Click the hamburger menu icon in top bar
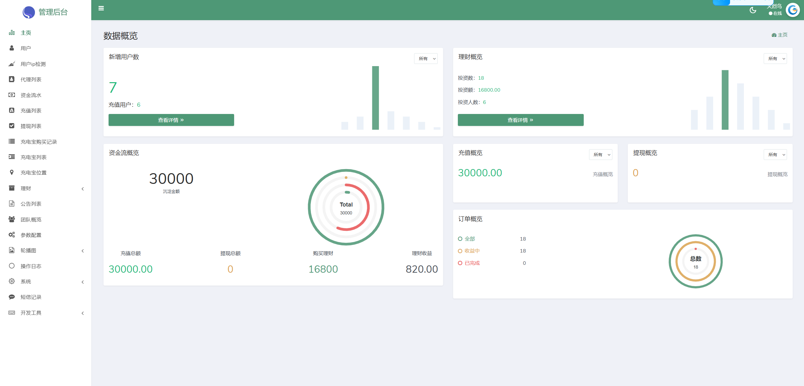This screenshot has height=386, width=804. click(101, 9)
